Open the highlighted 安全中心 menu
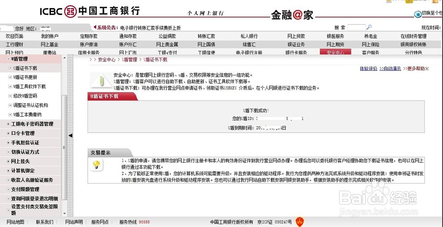 [335, 52]
